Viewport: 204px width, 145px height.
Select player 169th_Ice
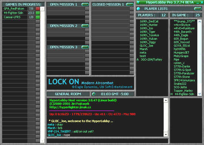[147, 28]
